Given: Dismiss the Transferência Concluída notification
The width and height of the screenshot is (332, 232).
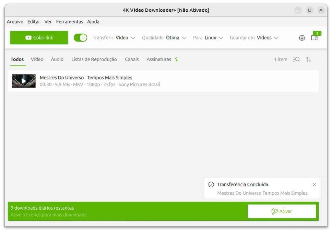Looking at the screenshot, I should point(314,185).
